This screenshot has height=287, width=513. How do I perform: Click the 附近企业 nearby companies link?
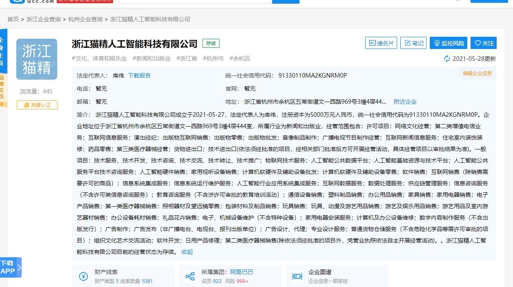click(x=405, y=102)
